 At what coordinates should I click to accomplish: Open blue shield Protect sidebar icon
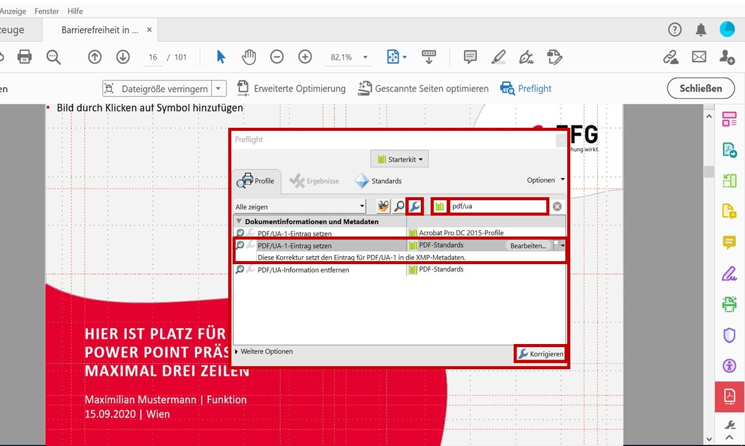click(730, 335)
